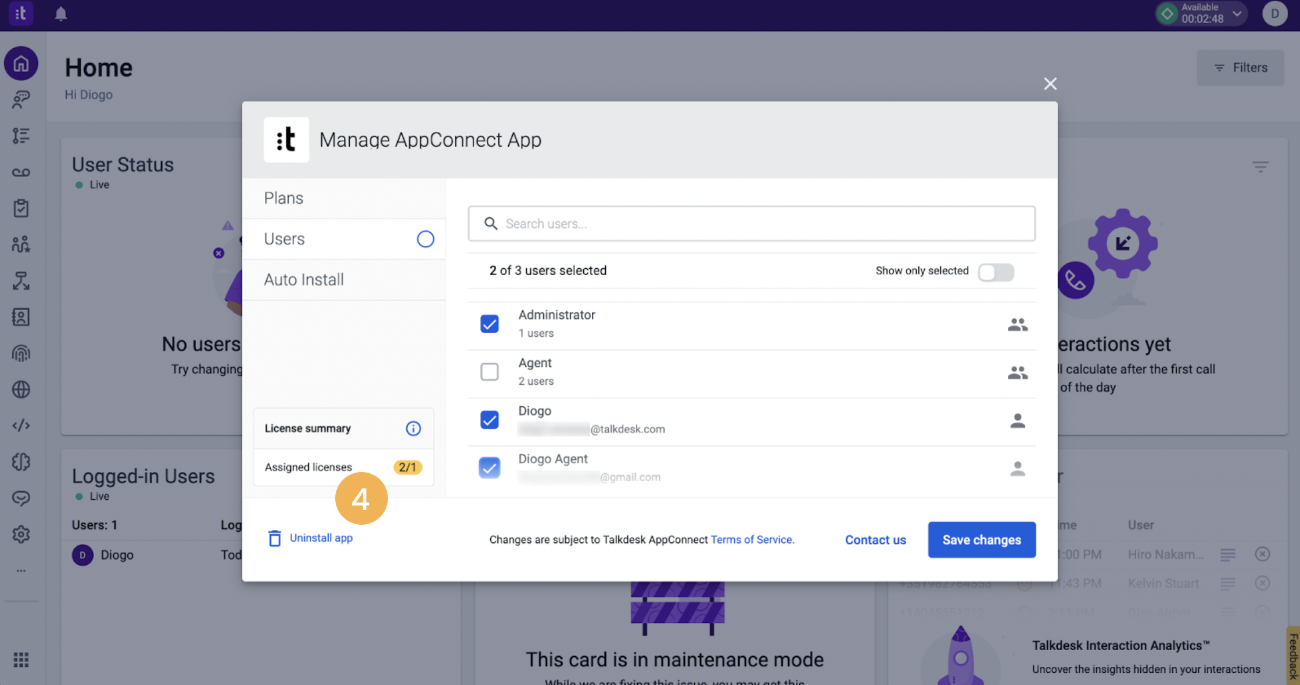
Task: Open the globe icon in sidebar
Action: coord(21,390)
